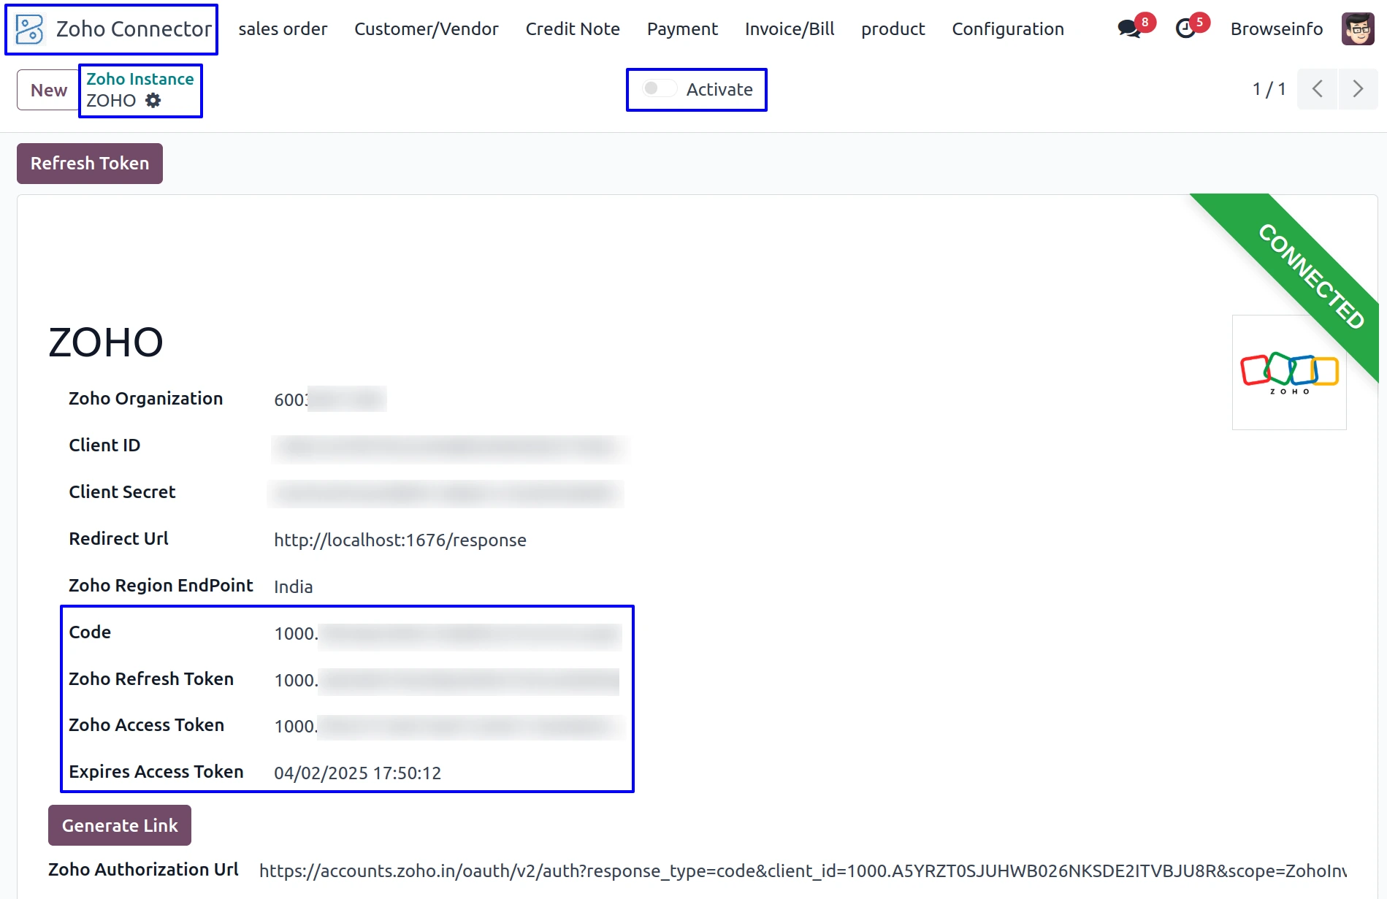Go to the previous record with left arrow
The height and width of the screenshot is (899, 1387).
(x=1317, y=89)
